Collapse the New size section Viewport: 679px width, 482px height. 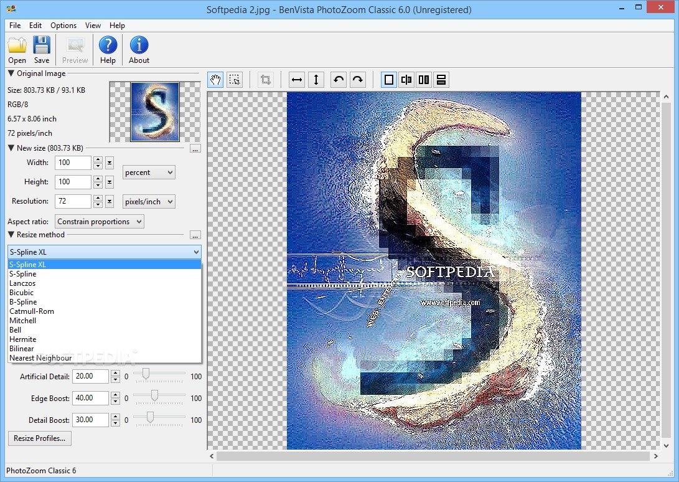(11, 148)
